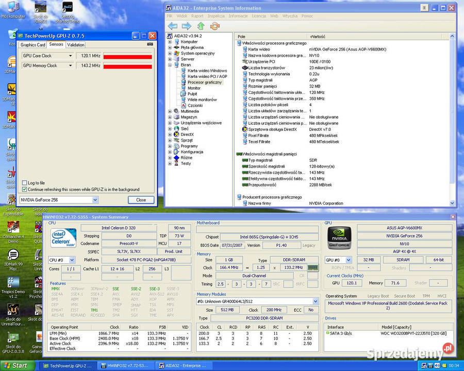The width and height of the screenshot is (464, 371).
Task: Toggle Continue refreshing in background checkbox
Action: click(x=25, y=189)
